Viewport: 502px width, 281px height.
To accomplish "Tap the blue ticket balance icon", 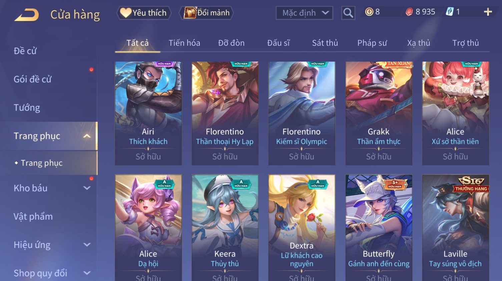I will 450,12.
